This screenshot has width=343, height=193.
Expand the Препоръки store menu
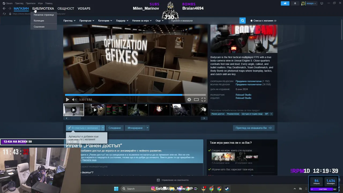[87, 21]
